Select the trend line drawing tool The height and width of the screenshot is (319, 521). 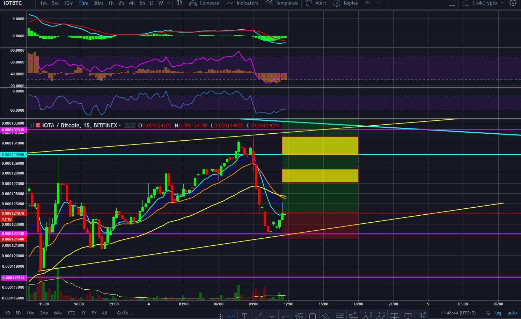pyautogui.click(x=258, y=316)
